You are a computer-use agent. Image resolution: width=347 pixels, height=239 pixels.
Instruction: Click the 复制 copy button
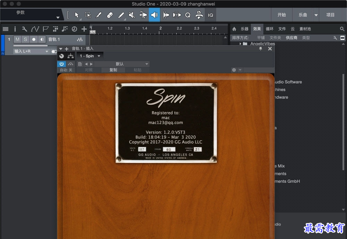coord(113,70)
